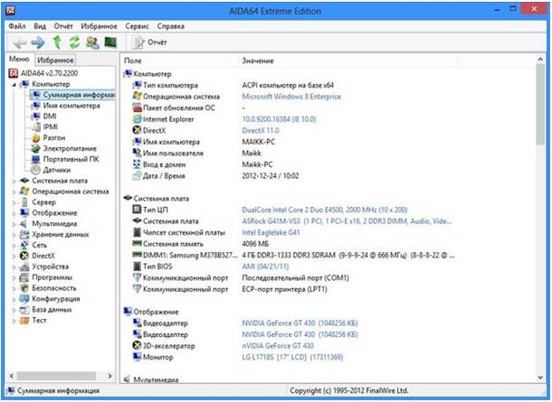Click the Back navigation arrow in toolbar
The width and height of the screenshot is (552, 402).
(x=19, y=42)
